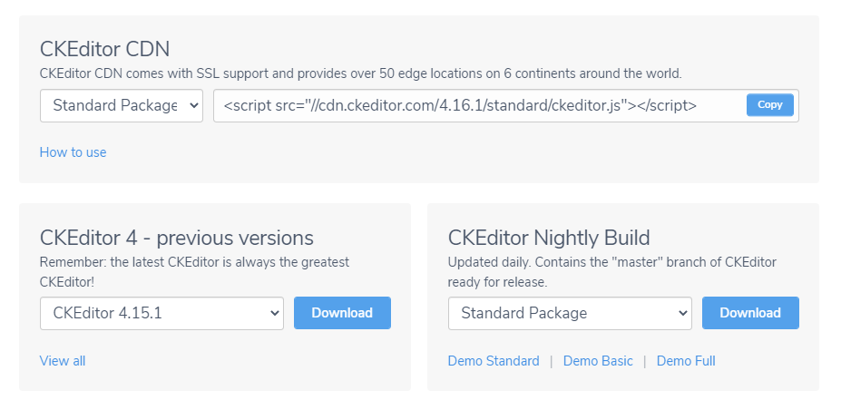The width and height of the screenshot is (841, 400).
Task: Click the CKEditor CDN heading
Action: coord(104,49)
